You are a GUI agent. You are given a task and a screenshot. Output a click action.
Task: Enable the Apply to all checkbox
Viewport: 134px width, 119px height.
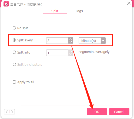[14, 82]
